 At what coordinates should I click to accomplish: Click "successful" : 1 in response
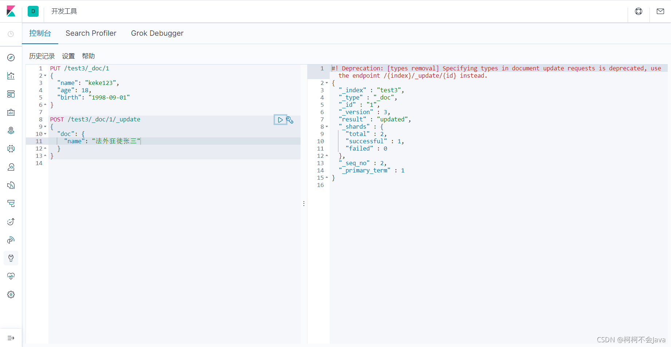coord(375,141)
